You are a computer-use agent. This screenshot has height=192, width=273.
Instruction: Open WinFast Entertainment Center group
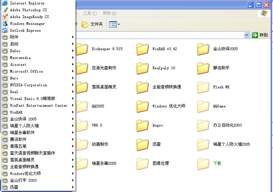[x=38, y=105]
